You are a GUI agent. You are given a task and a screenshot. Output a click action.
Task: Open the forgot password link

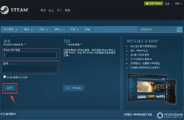click(8, 114)
